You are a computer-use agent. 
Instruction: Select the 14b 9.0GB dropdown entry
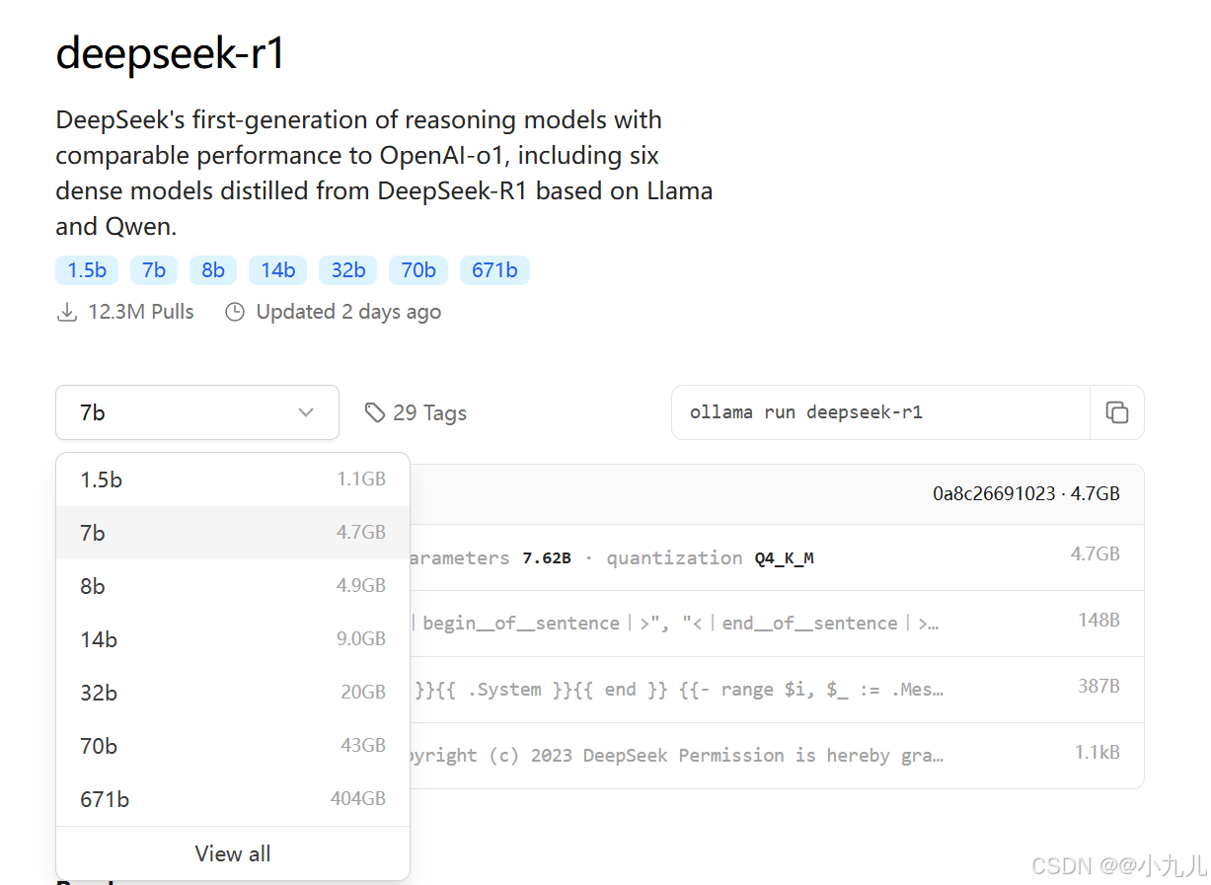pos(233,639)
